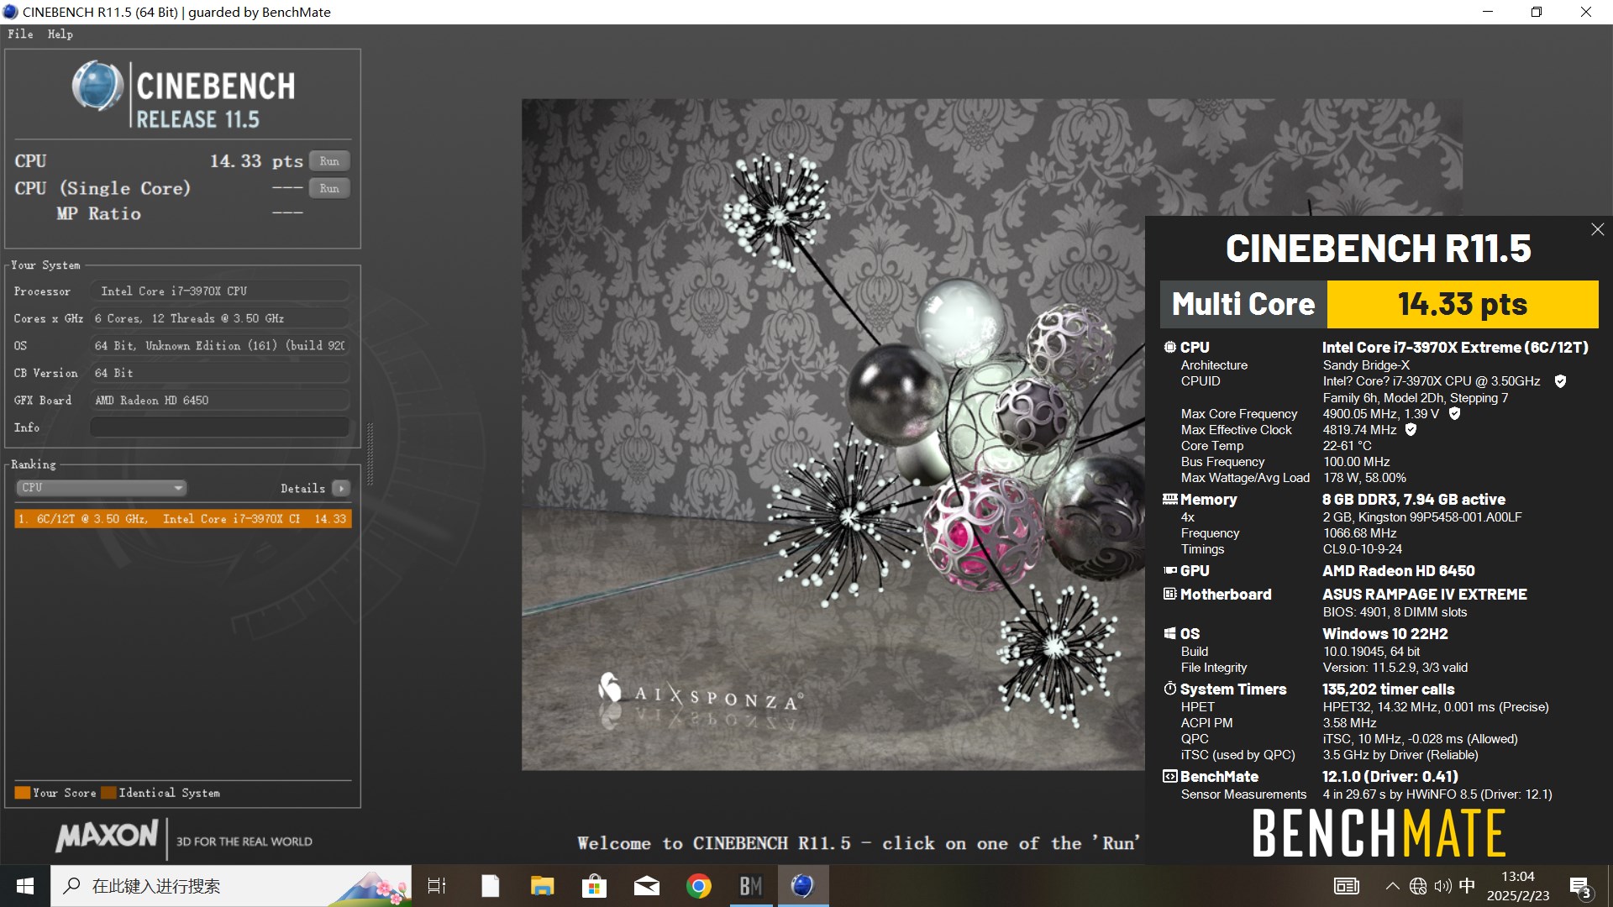The width and height of the screenshot is (1613, 907).
Task: Select the i7-3970X ranking entry
Action: tap(183, 519)
